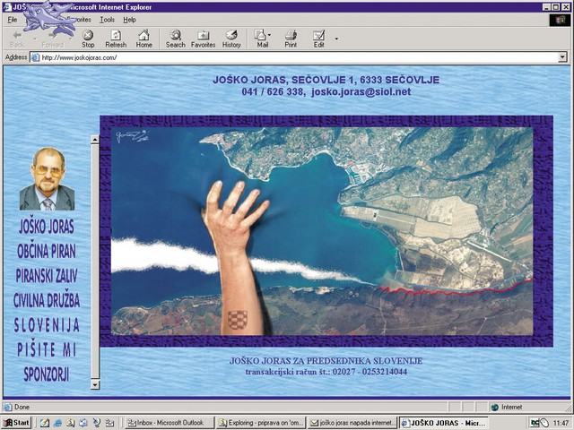Open the Favorites pane
Image resolution: width=574 pixels, height=430 pixels.
[x=204, y=39]
